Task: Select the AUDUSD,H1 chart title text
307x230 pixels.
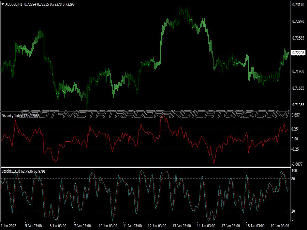Action: pos(14,4)
